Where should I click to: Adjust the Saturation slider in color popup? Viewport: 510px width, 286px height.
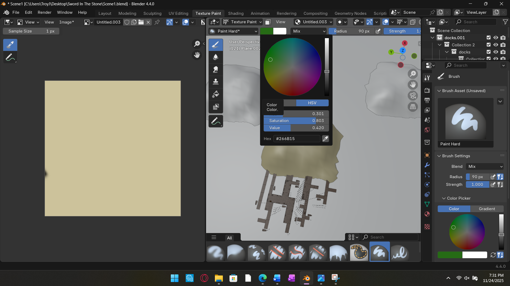pyautogui.click(x=296, y=121)
